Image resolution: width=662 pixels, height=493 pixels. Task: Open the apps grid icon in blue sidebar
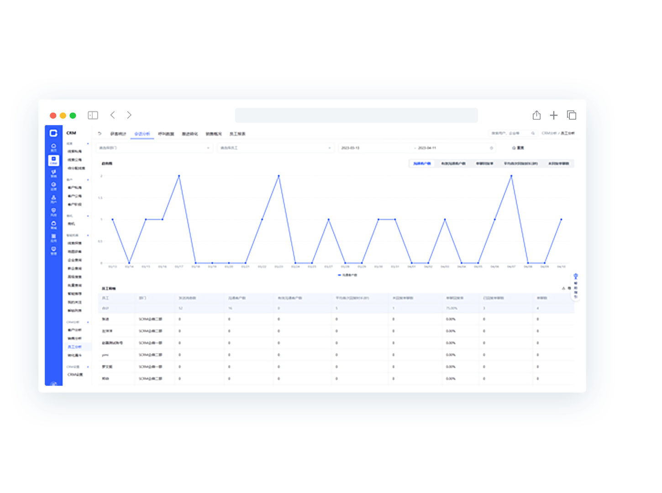pos(53,237)
